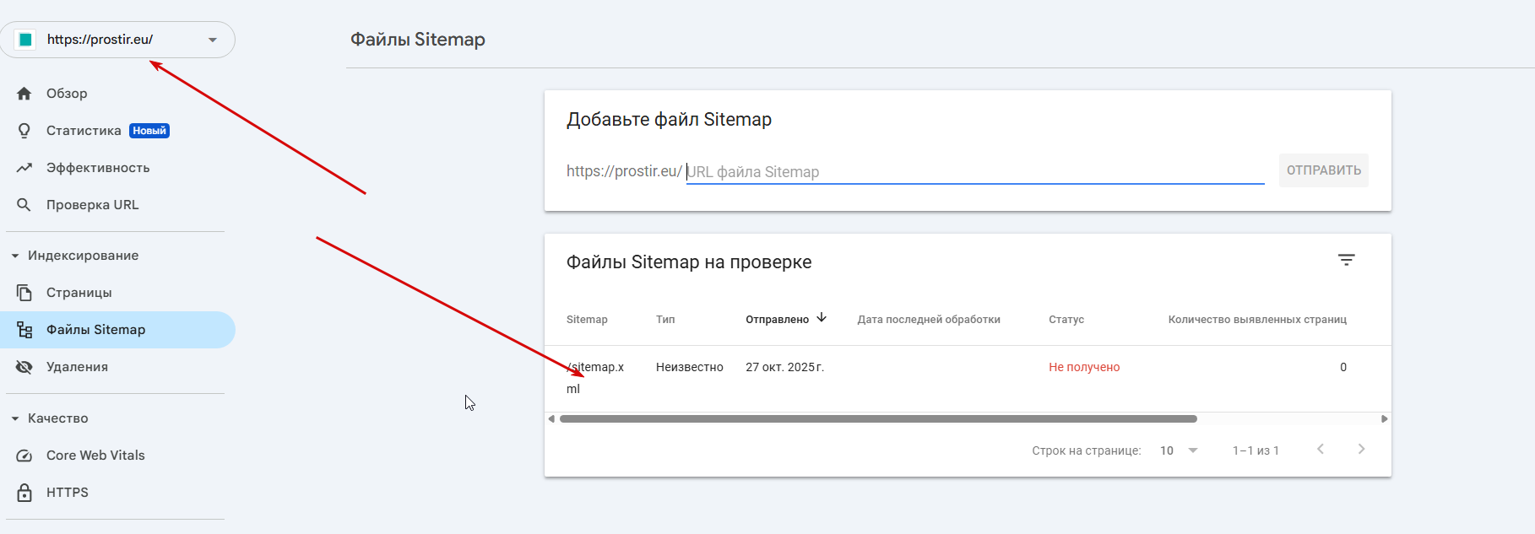Collapse the Индексирование section
This screenshot has width=1535, height=534.
coord(15,256)
